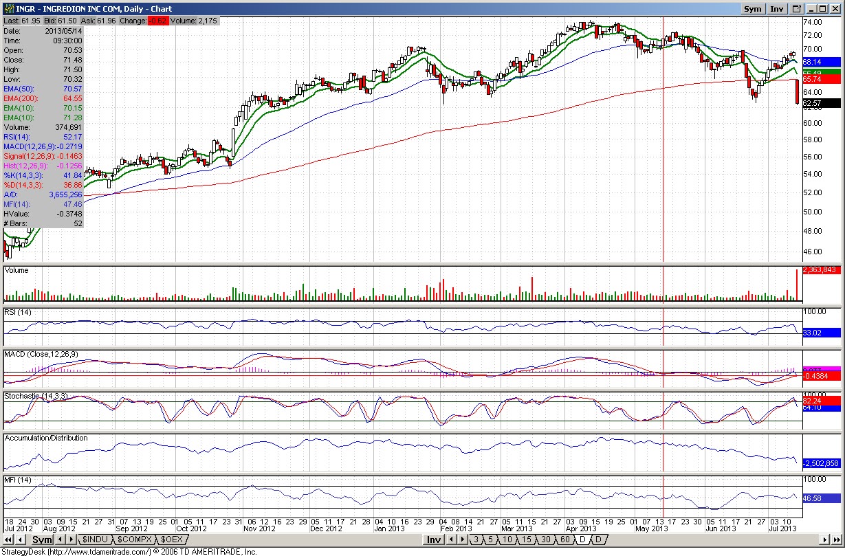Select the 10 minute interval tab
This screenshot has width=845, height=556.
pos(507,540)
